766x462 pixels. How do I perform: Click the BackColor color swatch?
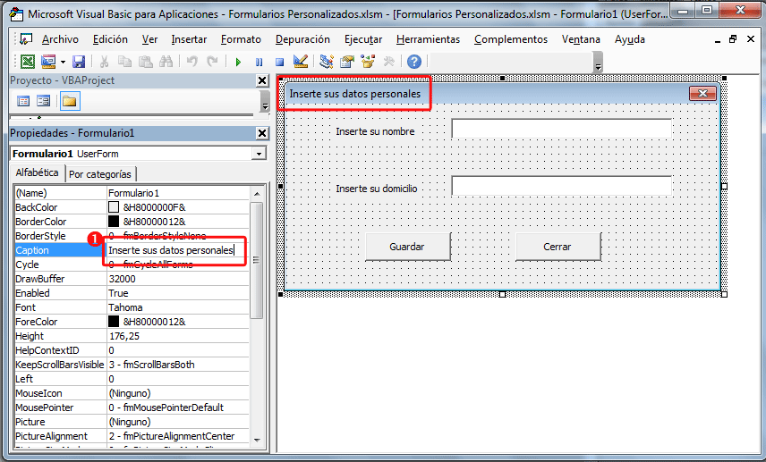114,207
